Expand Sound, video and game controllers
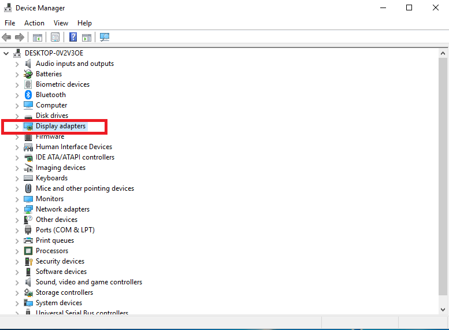Screen dimensions: 449x330 click(17, 282)
